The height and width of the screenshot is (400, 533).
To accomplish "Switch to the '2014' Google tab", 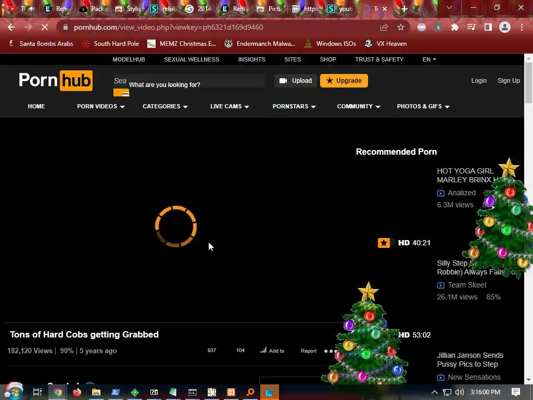I will coord(199,9).
